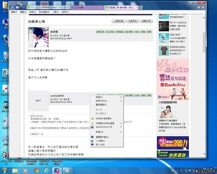Click the 客語百句認證 banner ad
Viewport: 217px width, 174px height.
(173, 80)
